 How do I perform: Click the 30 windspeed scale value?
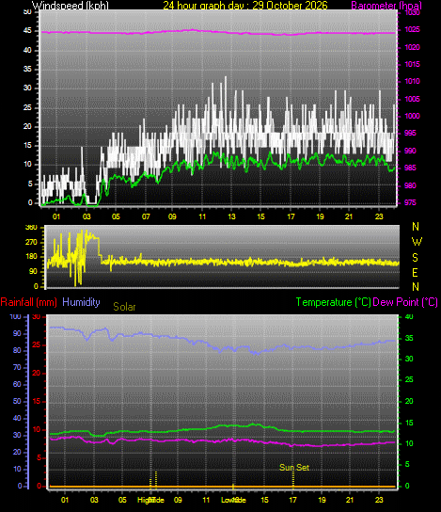click(x=27, y=88)
